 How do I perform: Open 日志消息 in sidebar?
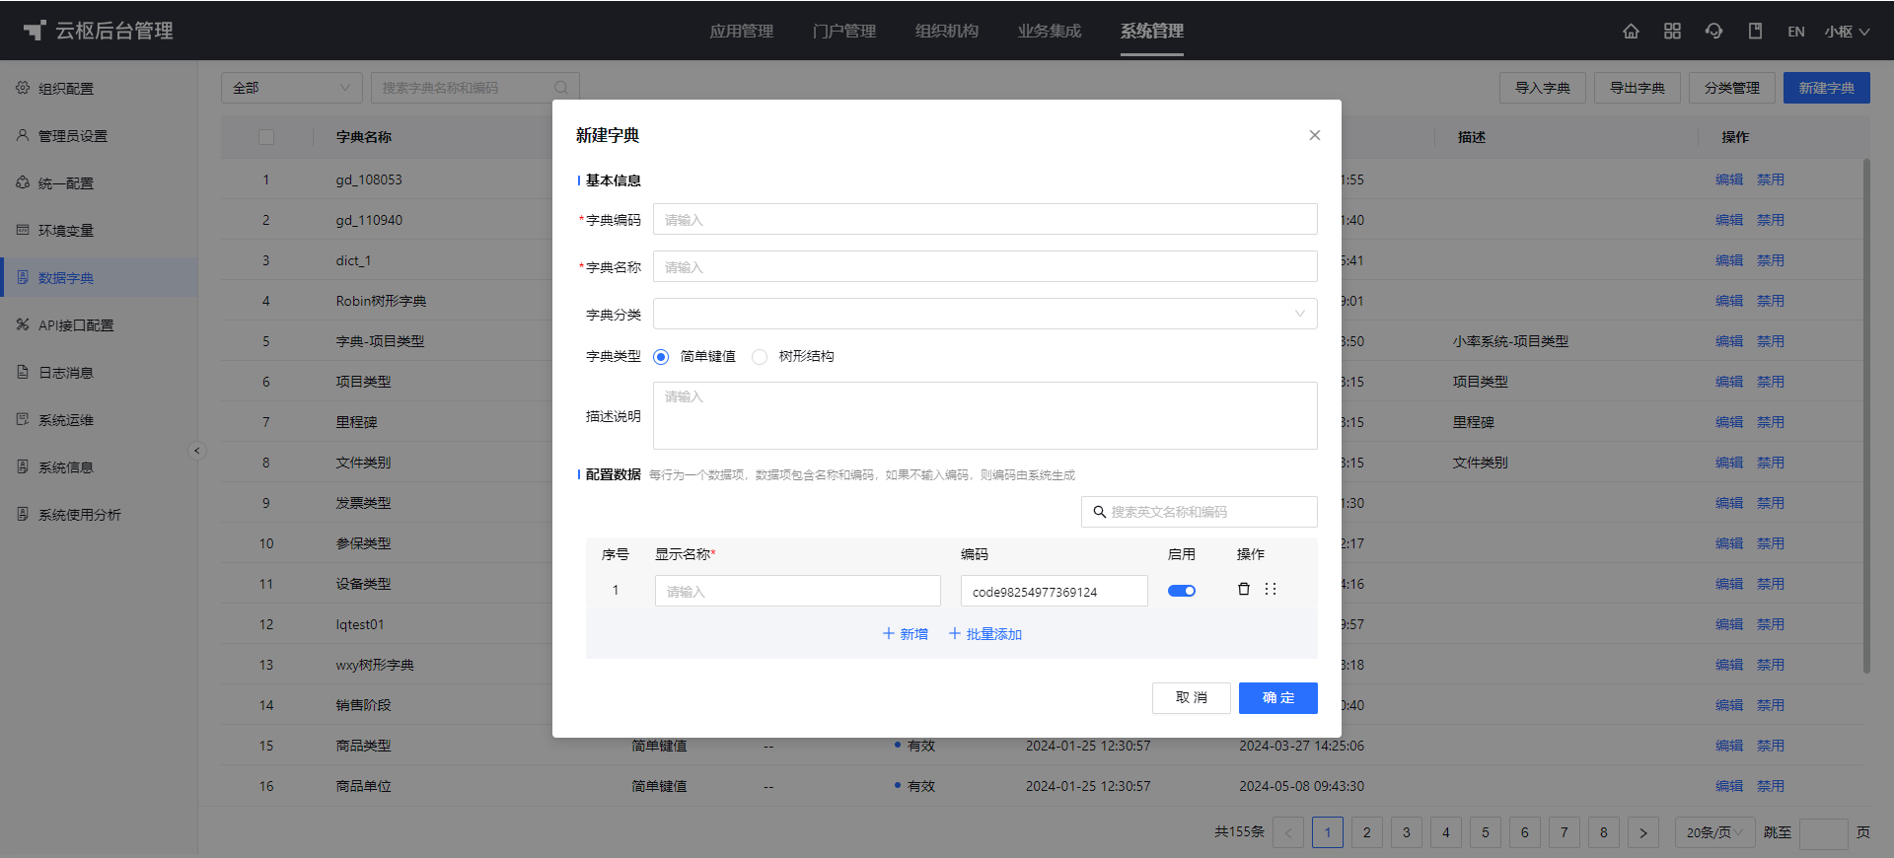(99, 373)
